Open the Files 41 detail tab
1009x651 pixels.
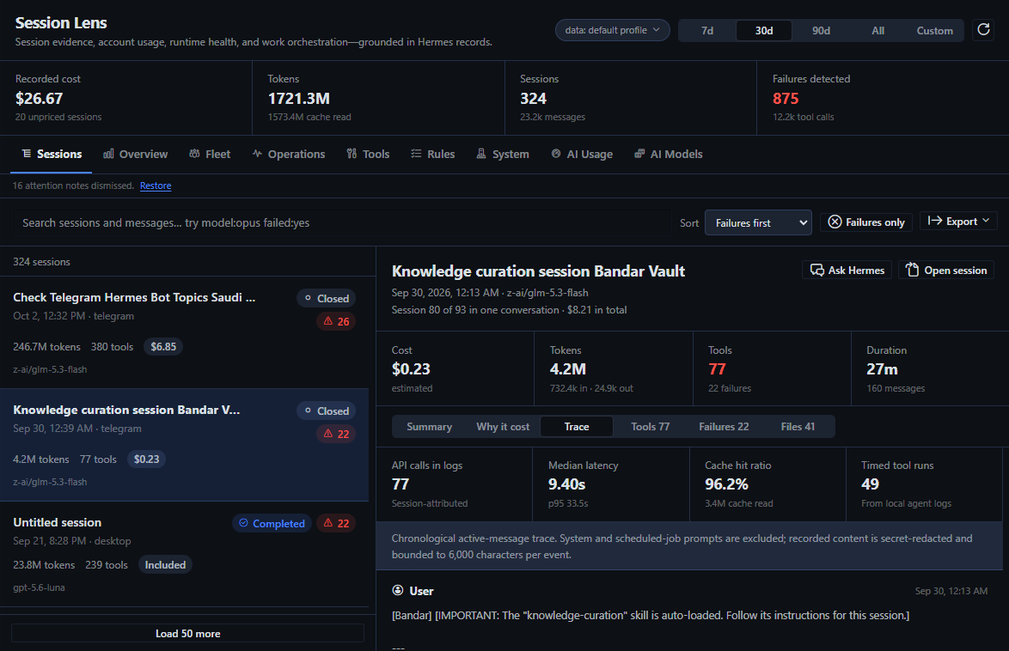pyautogui.click(x=798, y=427)
